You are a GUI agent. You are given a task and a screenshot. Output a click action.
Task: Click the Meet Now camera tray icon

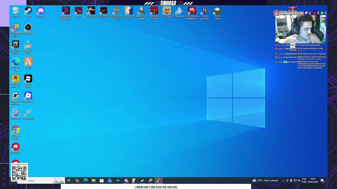(x=287, y=181)
